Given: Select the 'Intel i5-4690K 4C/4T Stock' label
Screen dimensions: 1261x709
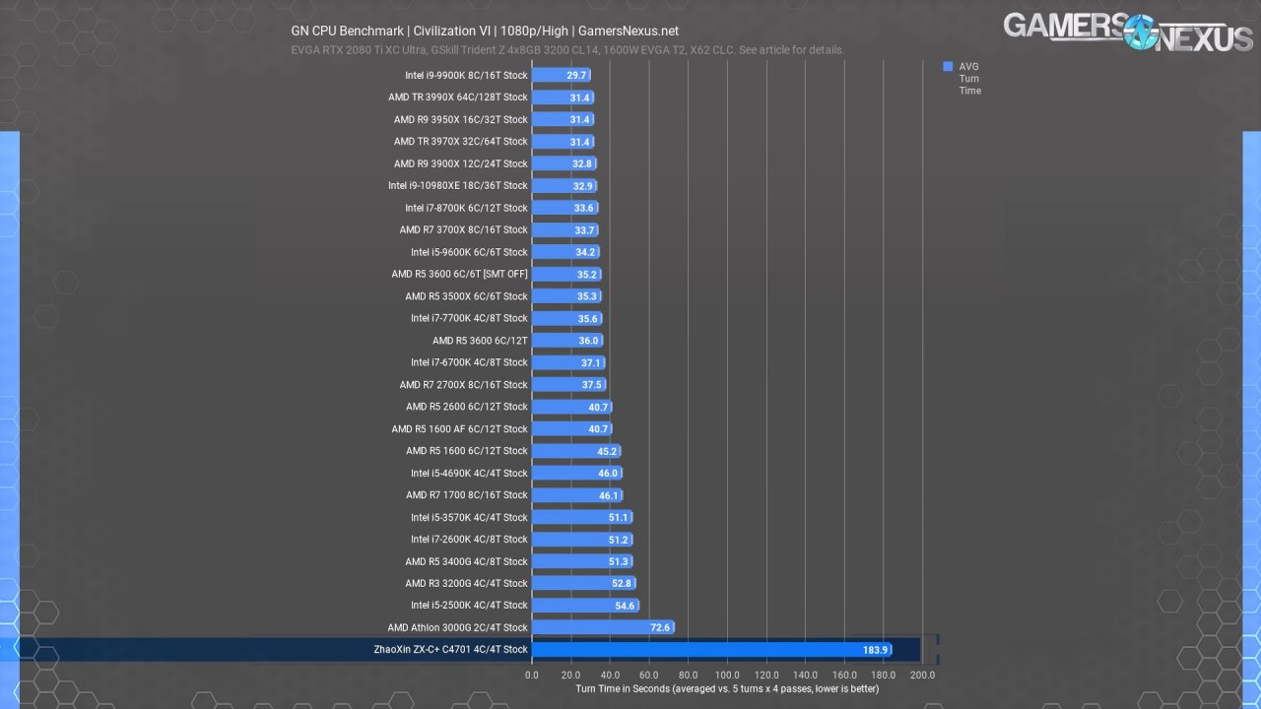Looking at the screenshot, I should point(469,473).
